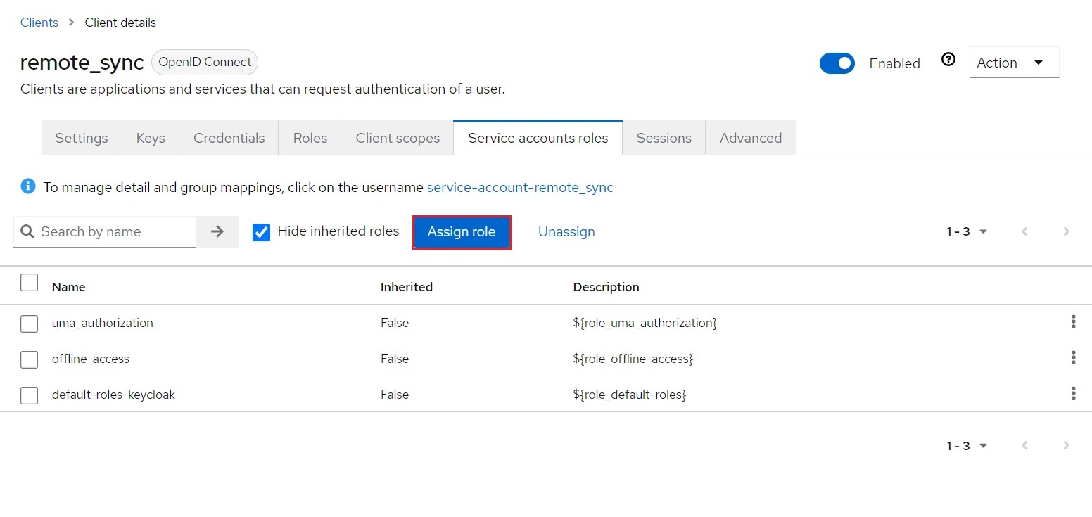Open kebab menu for default-roles-keycloak row

tap(1073, 394)
